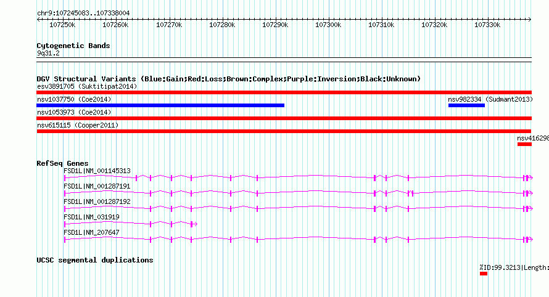Image resolution: width=549 pixels, height=297 pixels.
Task: Click the 9q31.2 band label
Action: tap(48, 53)
